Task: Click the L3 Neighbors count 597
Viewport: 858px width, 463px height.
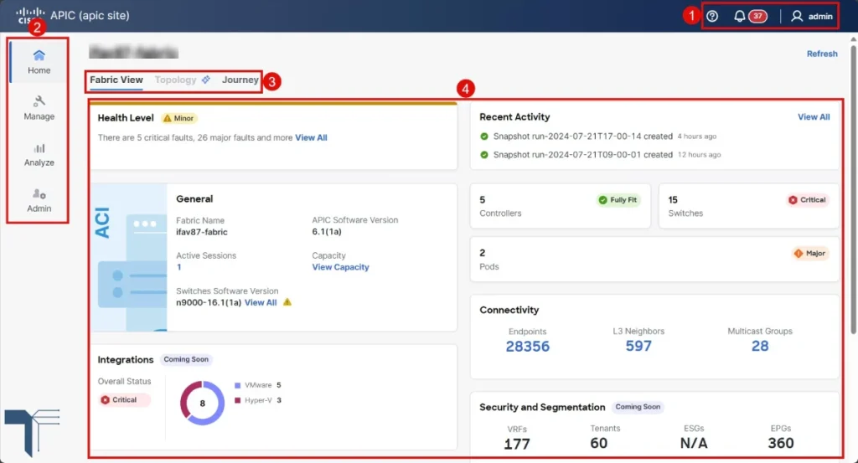Action: (638, 346)
